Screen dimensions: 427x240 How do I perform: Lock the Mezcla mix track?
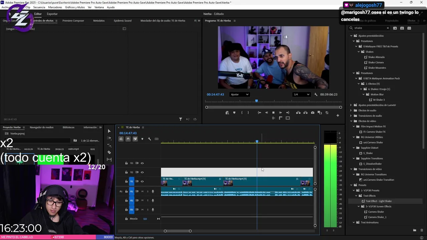126,219
